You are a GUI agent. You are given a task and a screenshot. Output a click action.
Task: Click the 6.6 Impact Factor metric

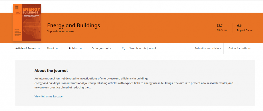pos(245,28)
